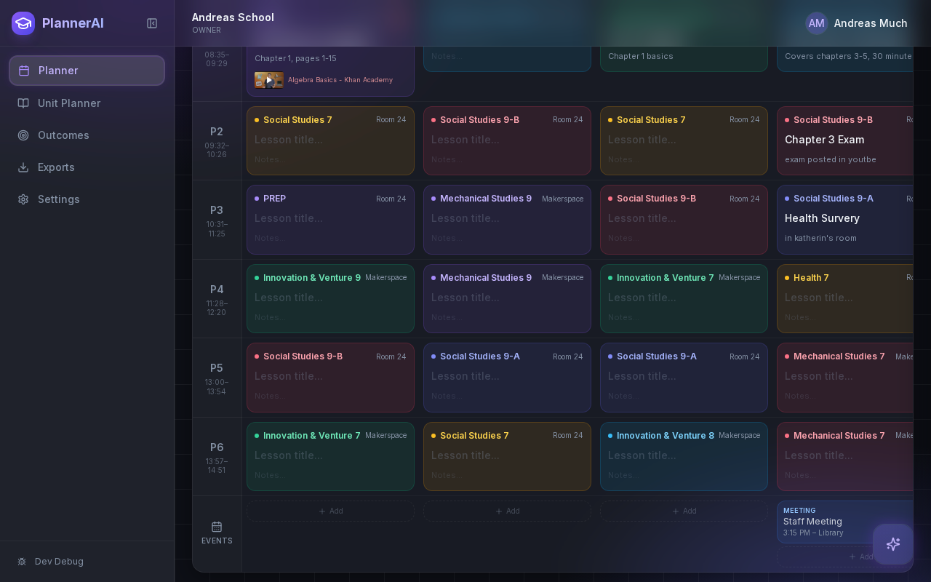This screenshot has height=582, width=931.
Task: Open the Algebra Basics – Khan Academy link
Action: [340, 80]
